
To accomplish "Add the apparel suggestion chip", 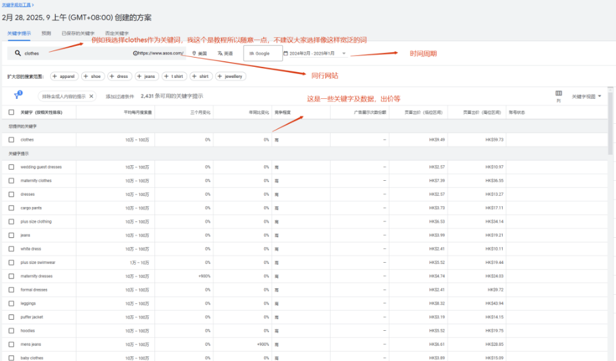I will point(64,76).
